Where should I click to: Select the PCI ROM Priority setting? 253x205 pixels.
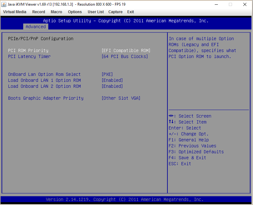(28, 50)
